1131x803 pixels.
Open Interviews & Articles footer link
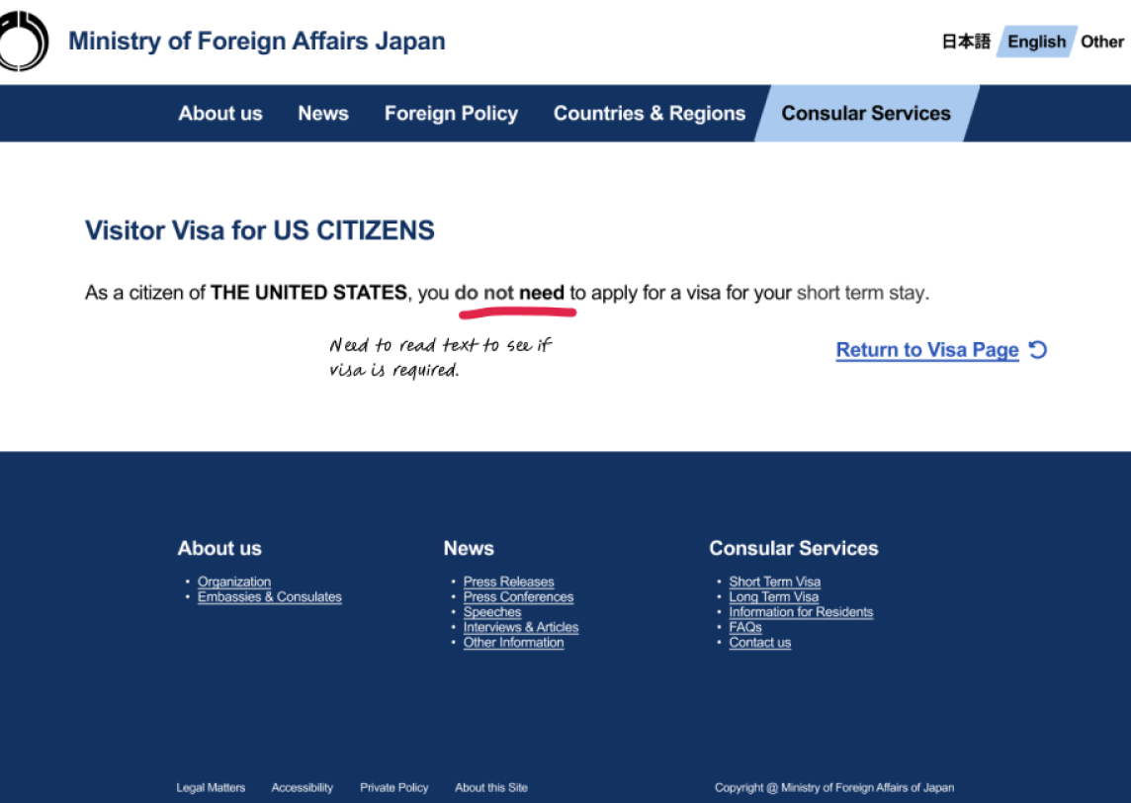point(521,627)
